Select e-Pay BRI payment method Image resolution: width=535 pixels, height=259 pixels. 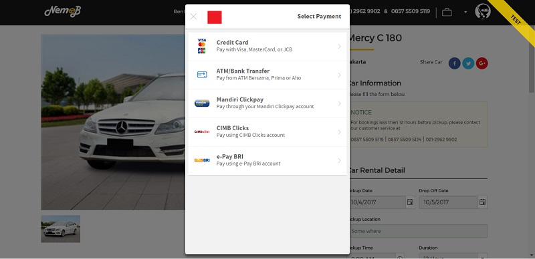tap(267, 160)
